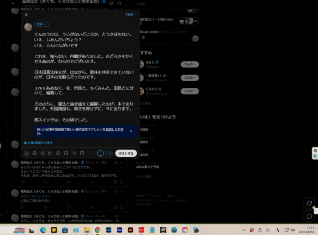Open the floating messages chat button

click(309, 216)
